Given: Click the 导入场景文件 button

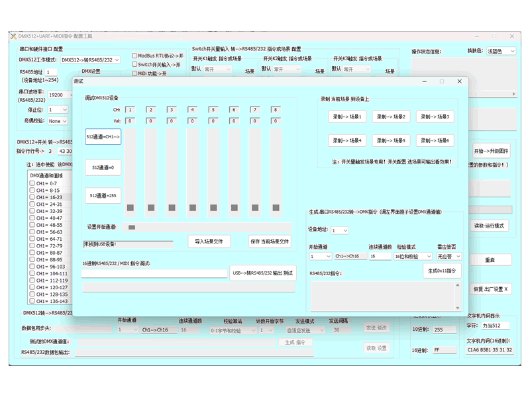Looking at the screenshot, I should [209, 242].
